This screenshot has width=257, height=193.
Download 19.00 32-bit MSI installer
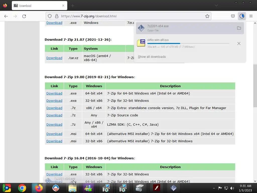(54, 141)
